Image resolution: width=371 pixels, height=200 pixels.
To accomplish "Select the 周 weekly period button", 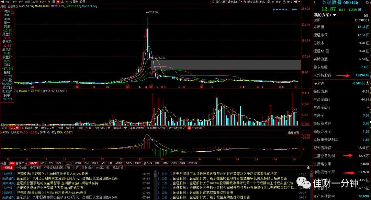I will (x=54, y=2).
